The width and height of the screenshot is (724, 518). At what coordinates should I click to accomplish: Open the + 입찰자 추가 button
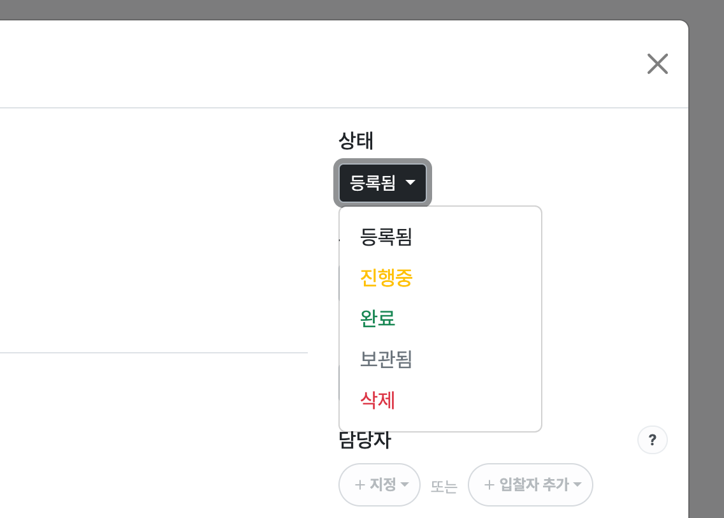pos(530,485)
